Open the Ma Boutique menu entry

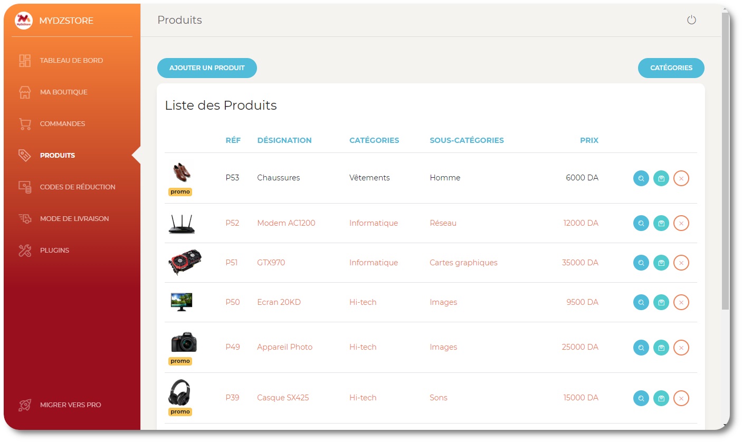click(x=63, y=92)
